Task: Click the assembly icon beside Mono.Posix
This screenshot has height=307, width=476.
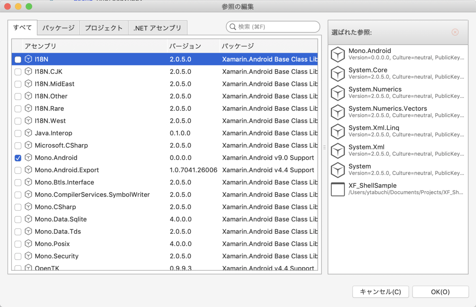Action: click(x=28, y=243)
